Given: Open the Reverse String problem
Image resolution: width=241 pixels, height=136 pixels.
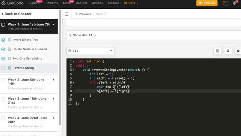Looking at the screenshot, I should tap(23, 68).
